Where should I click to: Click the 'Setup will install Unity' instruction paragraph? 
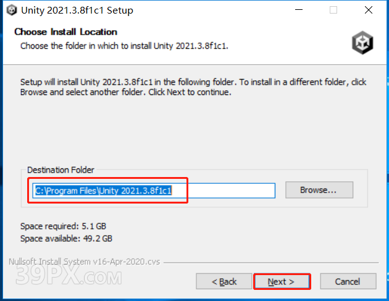coord(193,87)
